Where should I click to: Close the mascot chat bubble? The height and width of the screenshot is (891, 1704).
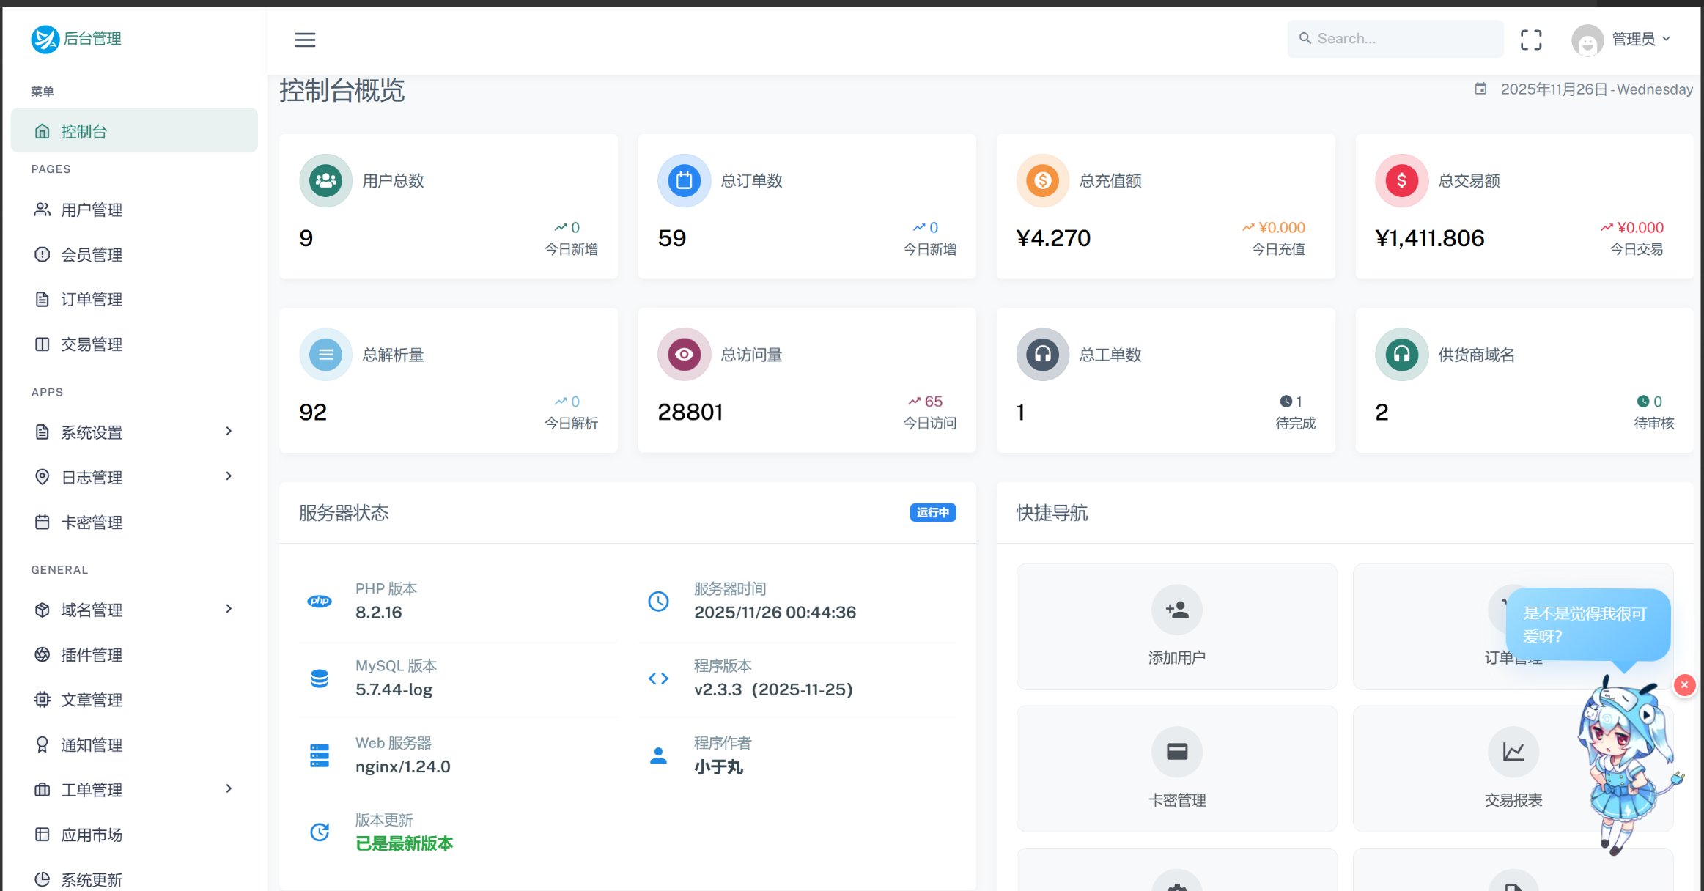(x=1684, y=685)
